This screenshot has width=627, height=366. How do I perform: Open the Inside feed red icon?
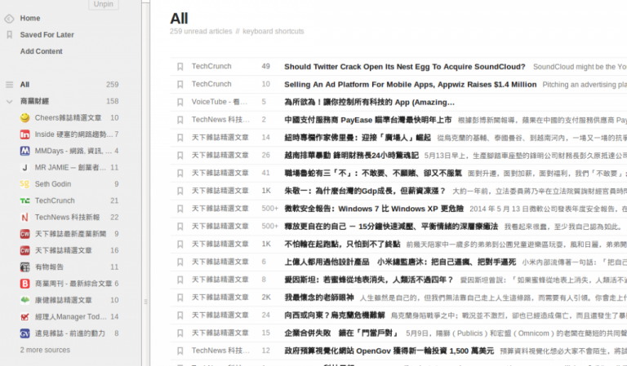24,134
